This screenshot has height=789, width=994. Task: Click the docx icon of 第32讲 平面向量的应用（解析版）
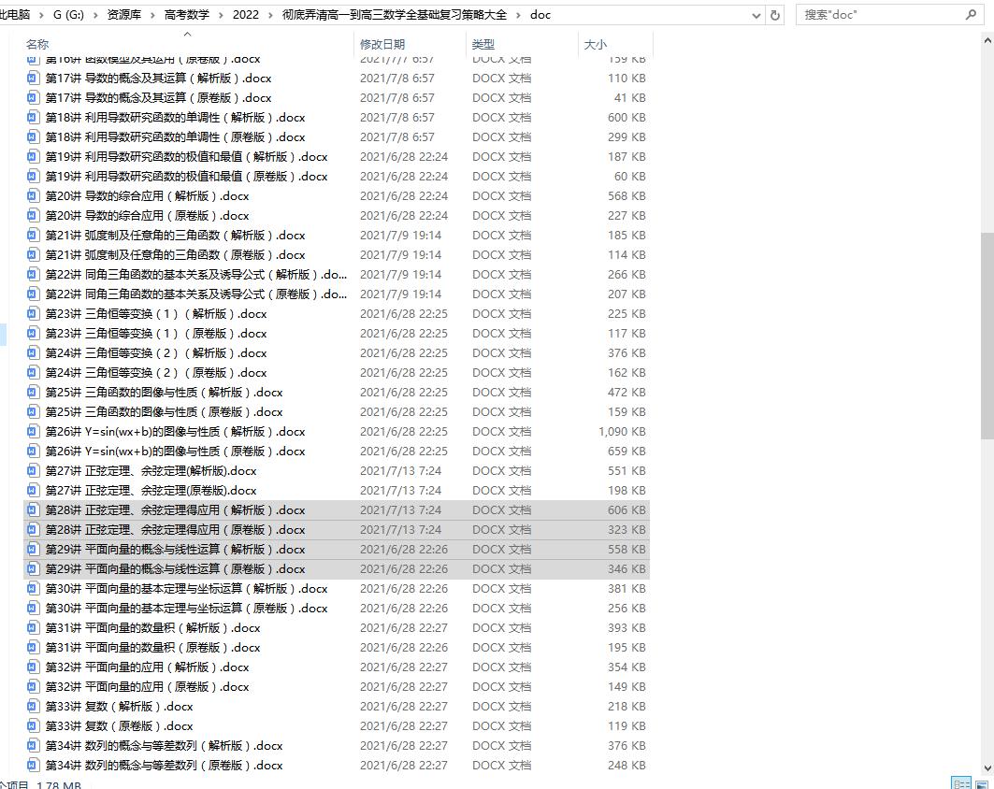click(33, 667)
